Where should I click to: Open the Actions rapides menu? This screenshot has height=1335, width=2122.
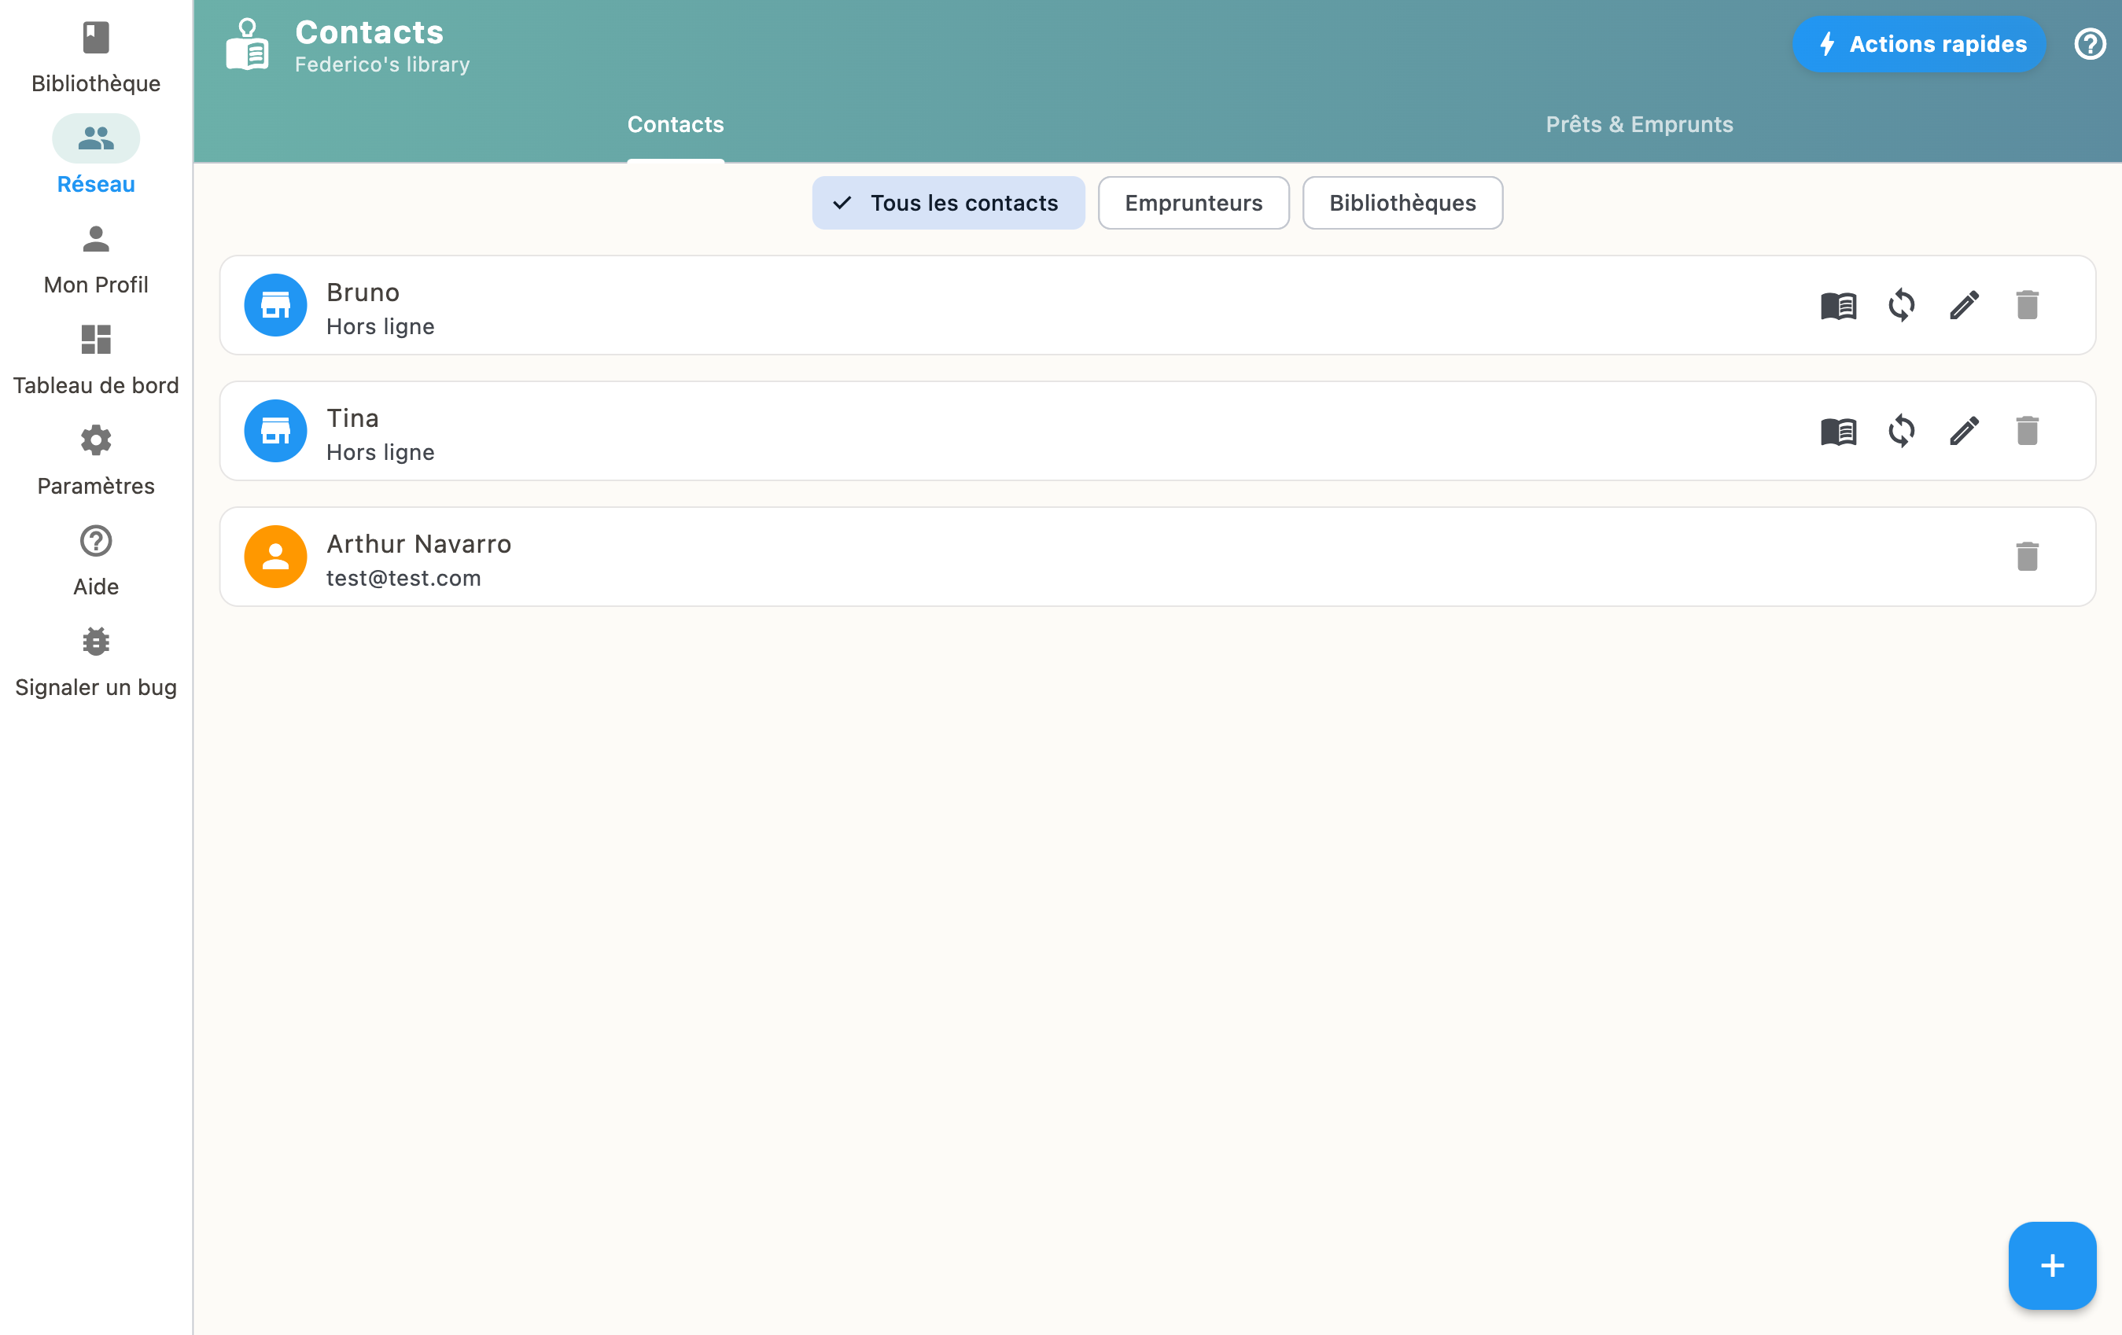[1918, 44]
